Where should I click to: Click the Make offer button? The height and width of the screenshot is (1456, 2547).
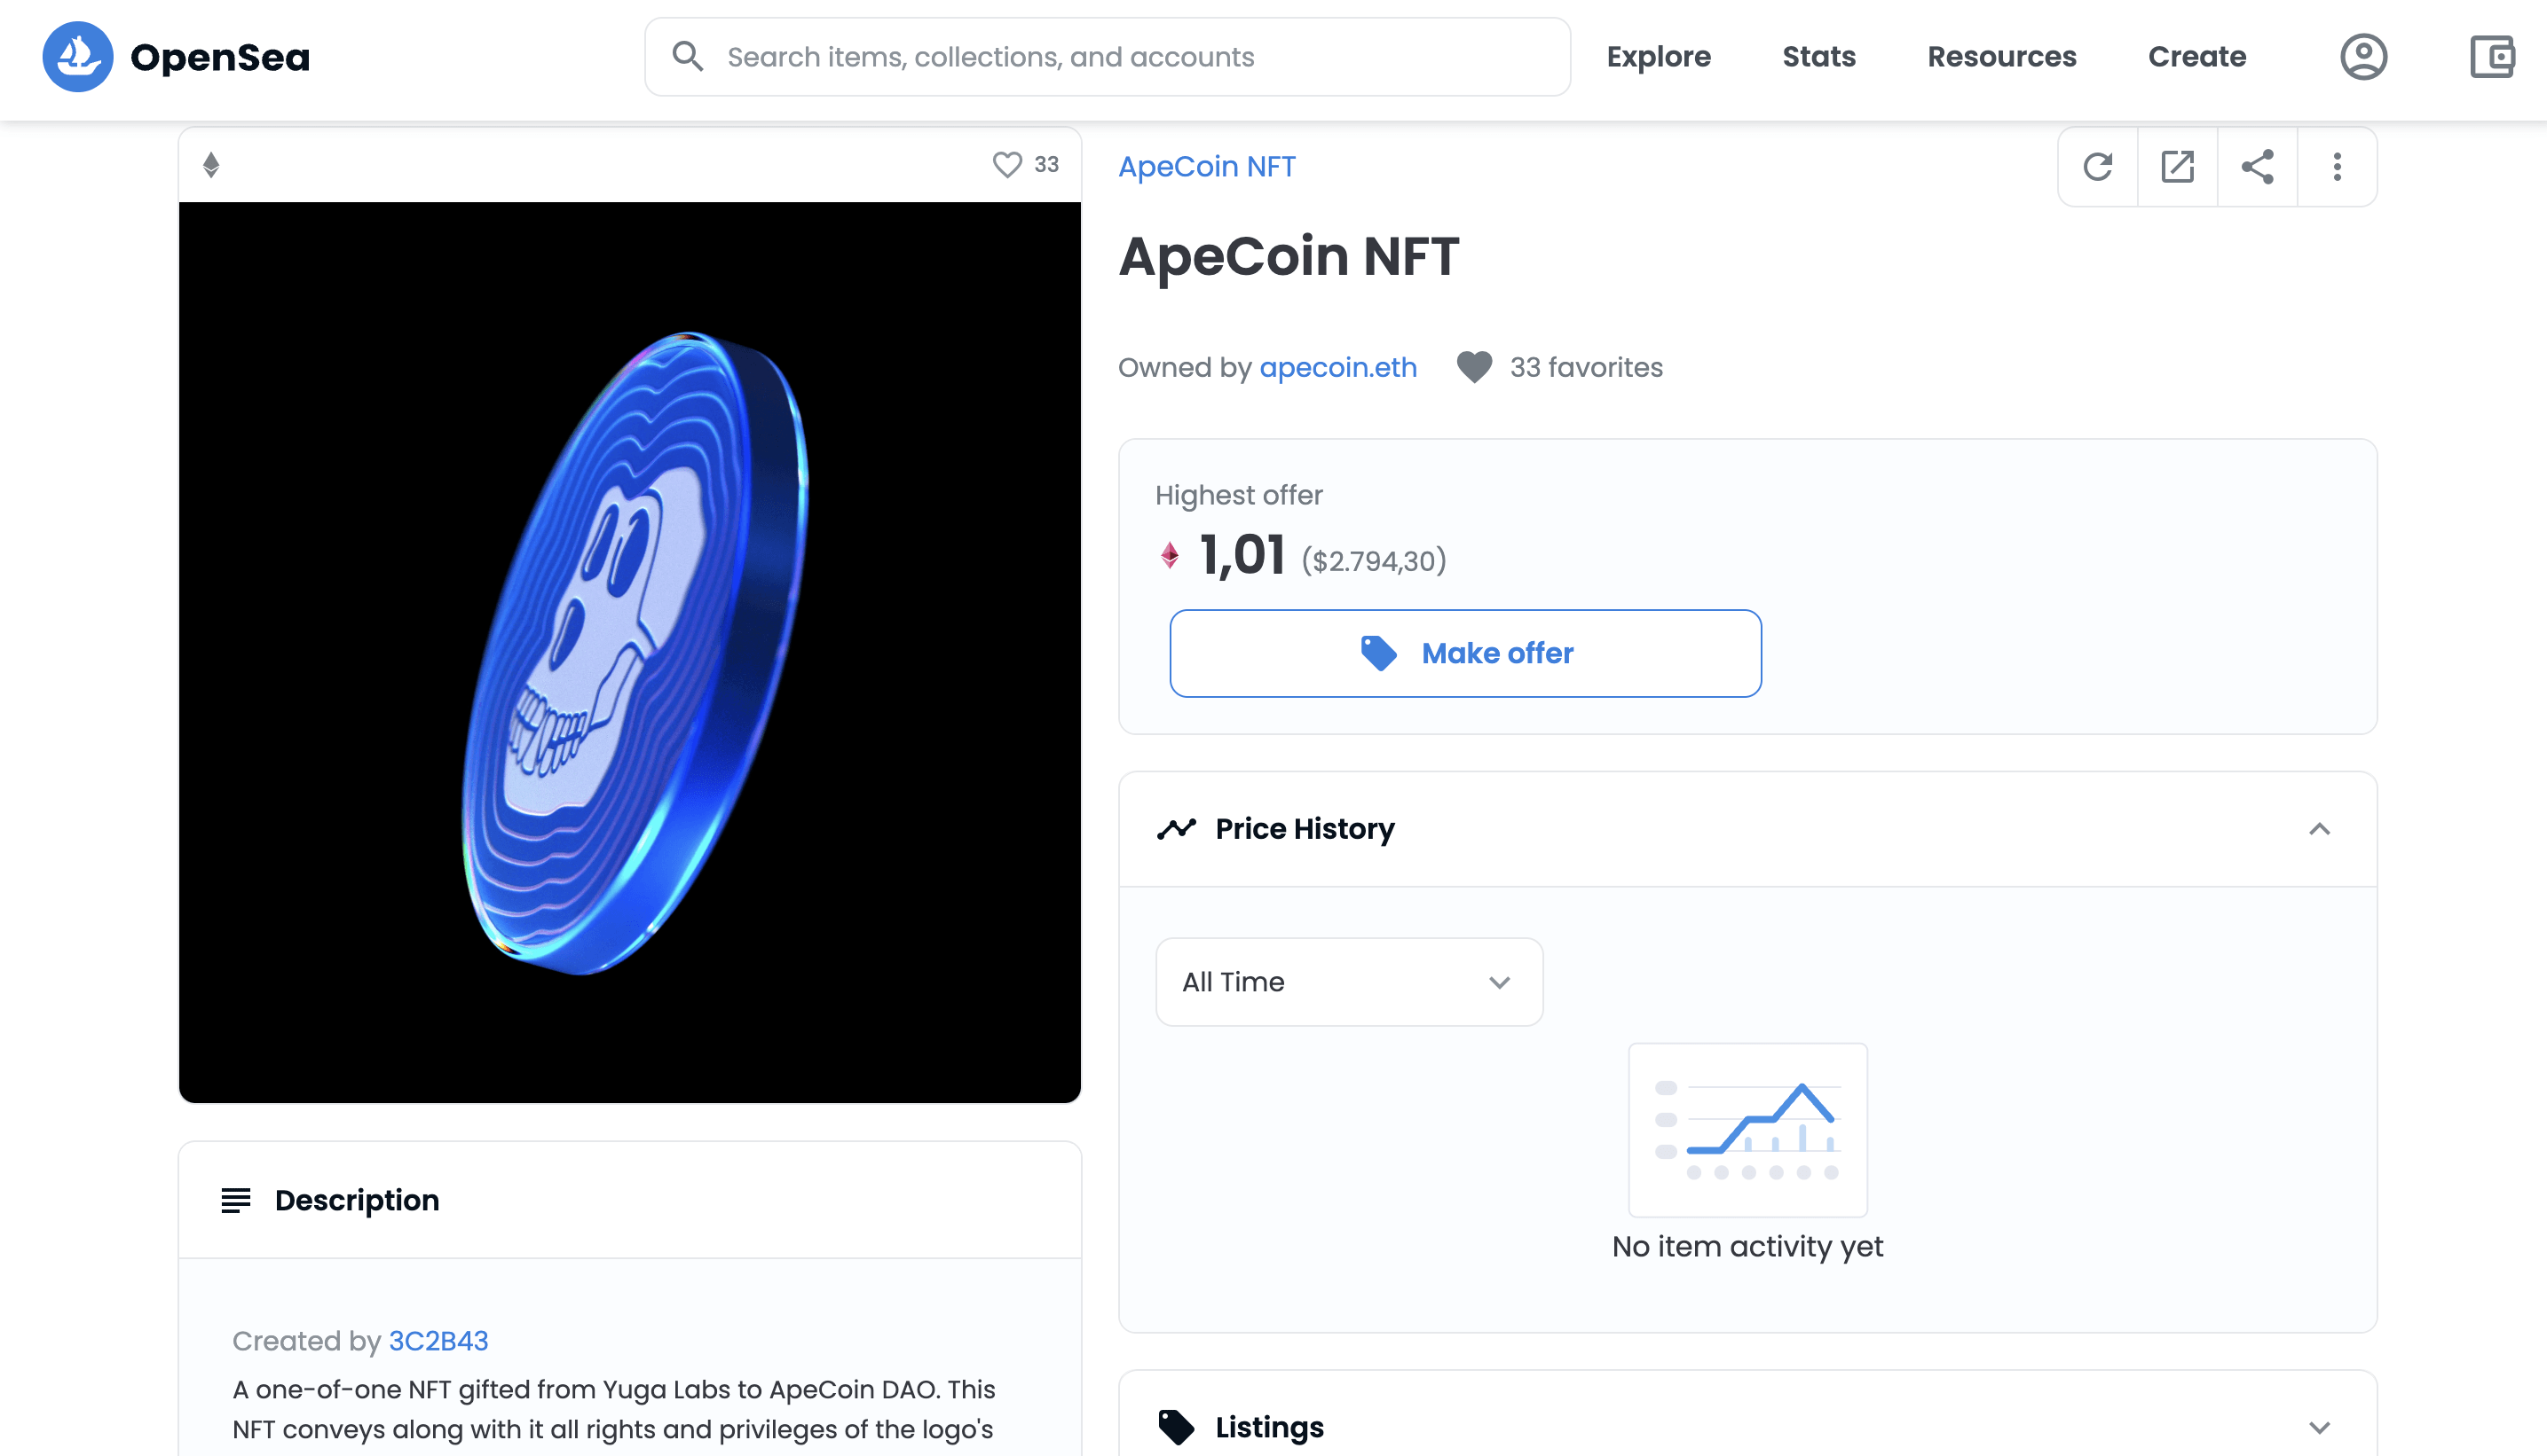coord(1464,653)
